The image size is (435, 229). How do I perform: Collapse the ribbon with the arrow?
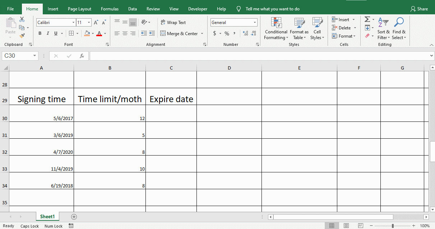(x=431, y=45)
